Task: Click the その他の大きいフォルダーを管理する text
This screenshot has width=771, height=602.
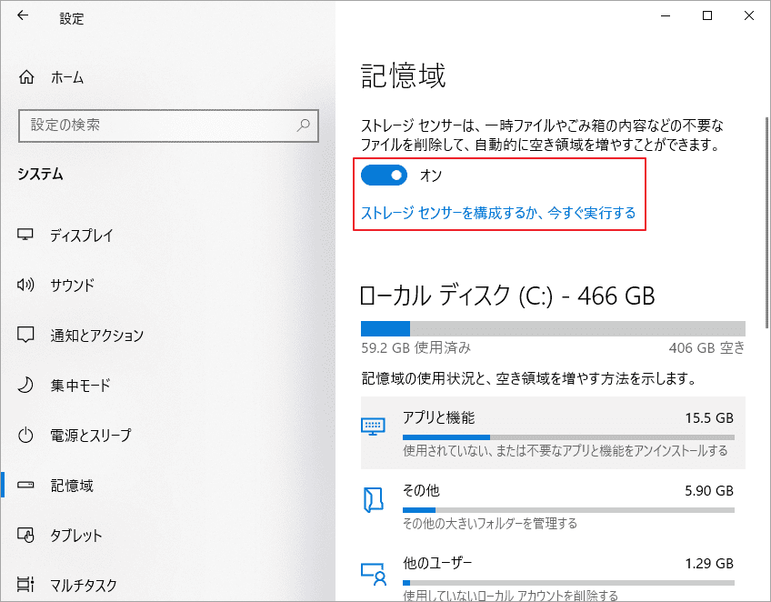Action: coord(490,523)
